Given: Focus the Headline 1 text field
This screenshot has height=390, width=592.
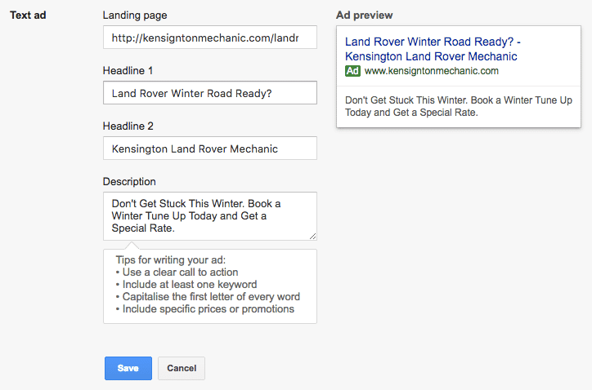Looking at the screenshot, I should pos(209,93).
